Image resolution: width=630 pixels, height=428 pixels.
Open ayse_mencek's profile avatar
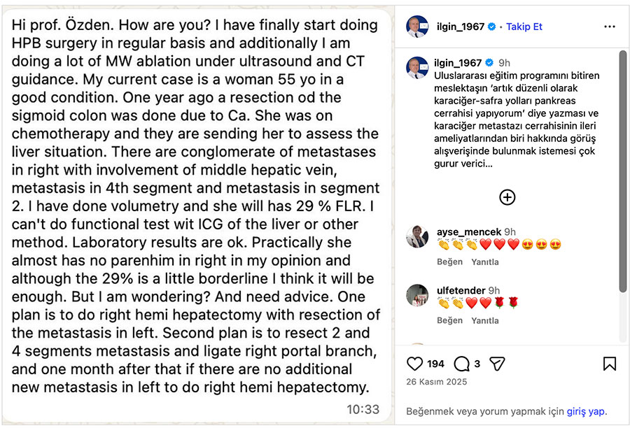click(417, 236)
